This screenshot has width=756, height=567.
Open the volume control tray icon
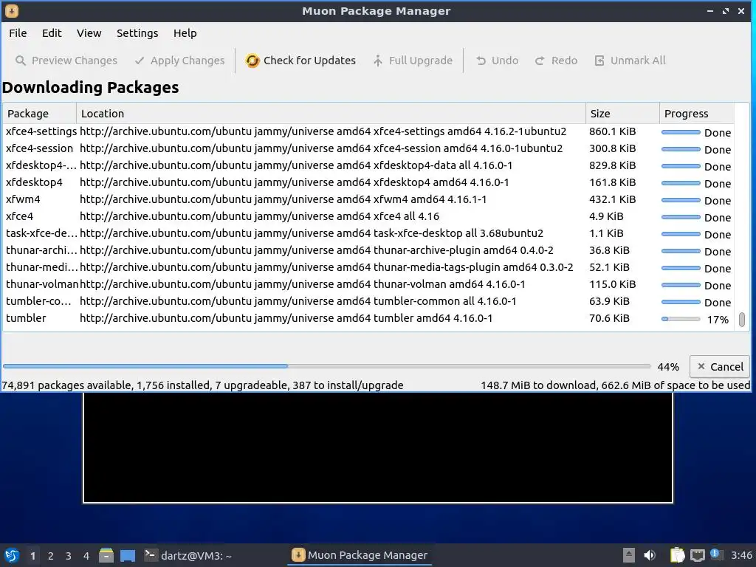tap(650, 555)
